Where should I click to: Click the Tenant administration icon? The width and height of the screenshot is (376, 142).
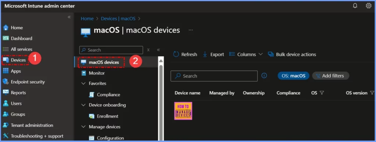(6, 125)
